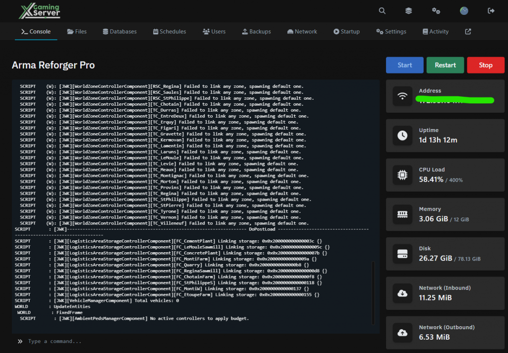The height and width of the screenshot is (353, 508).
Task: Click the FixedFrame WORLD log line
Action: pyautogui.click(x=50, y=312)
